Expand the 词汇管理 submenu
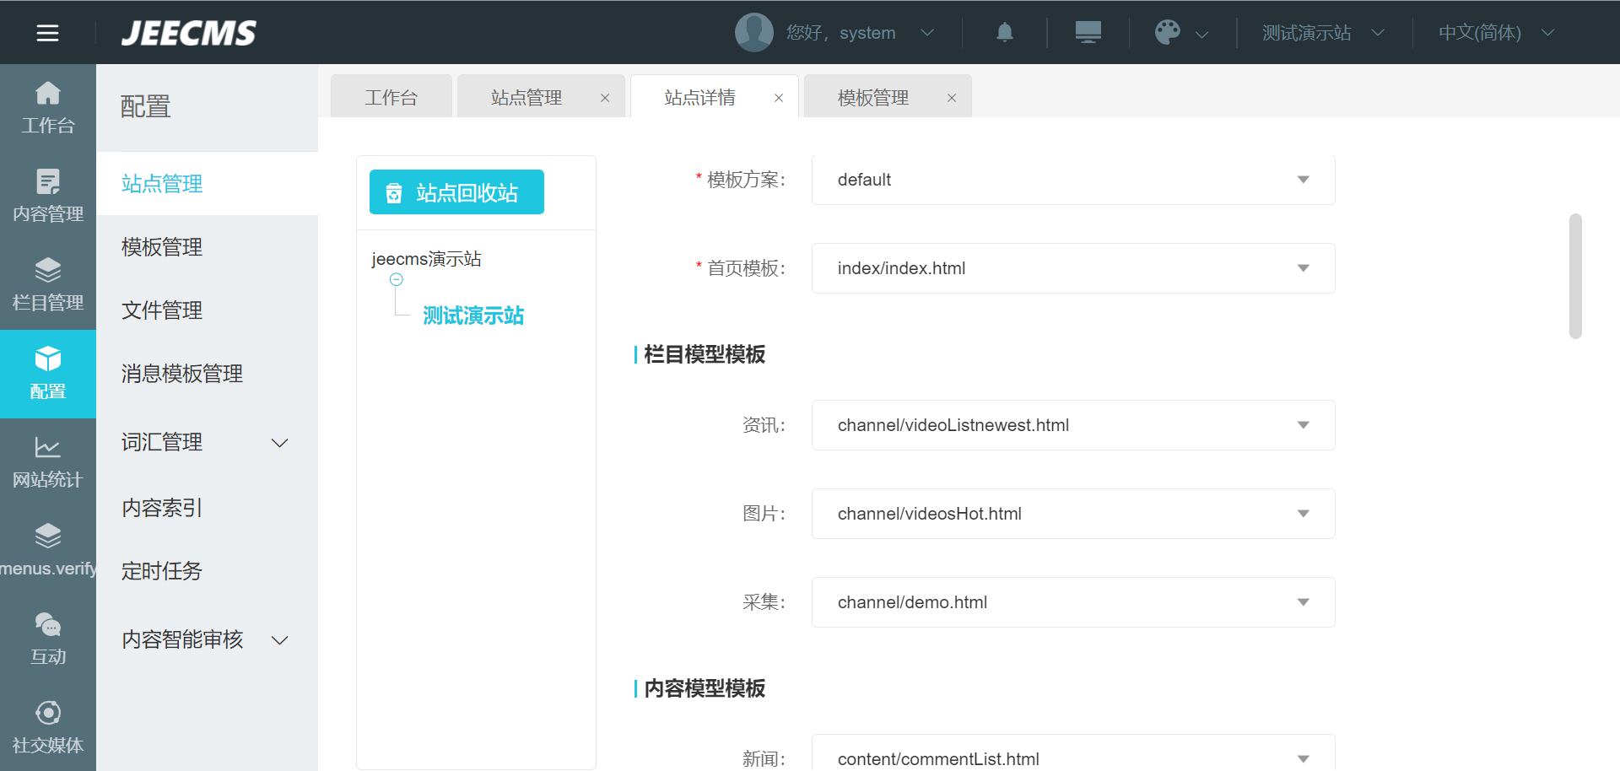 [279, 443]
